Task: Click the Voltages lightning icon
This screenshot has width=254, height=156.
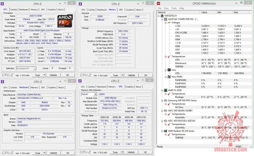Action: click(x=169, y=23)
